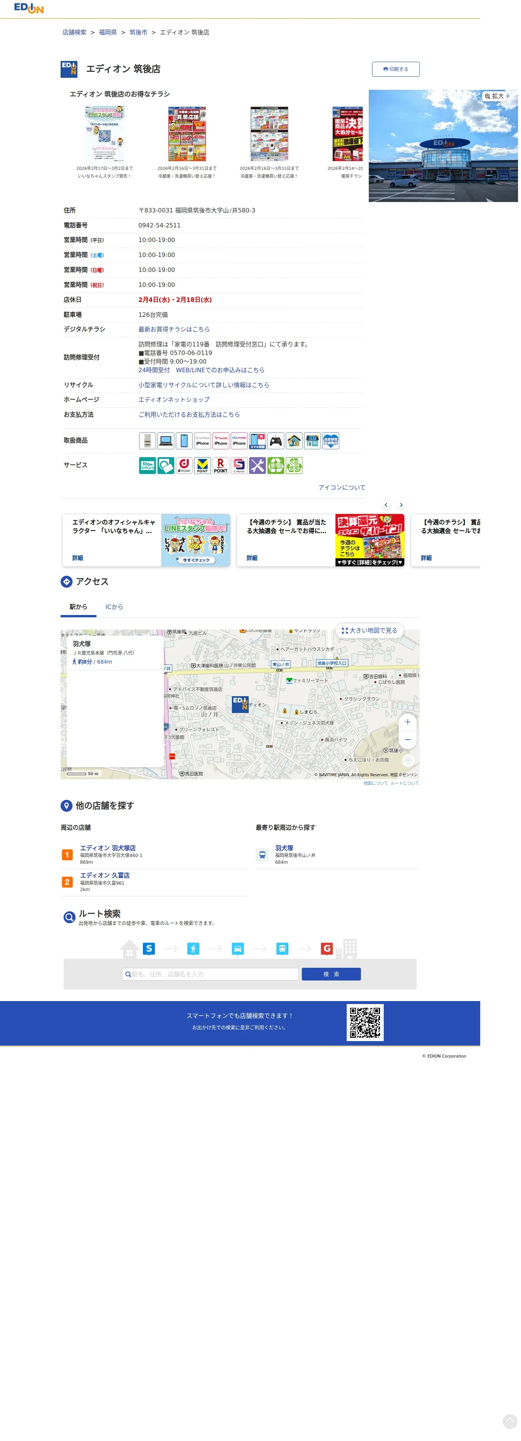Click the car route icon
The width and height of the screenshot is (521, 1441).
237,949
